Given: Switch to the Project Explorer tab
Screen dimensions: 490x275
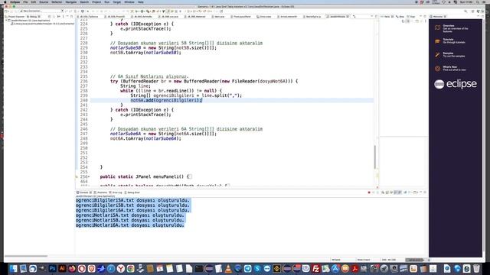Looking at the screenshot, I should 15,17.
